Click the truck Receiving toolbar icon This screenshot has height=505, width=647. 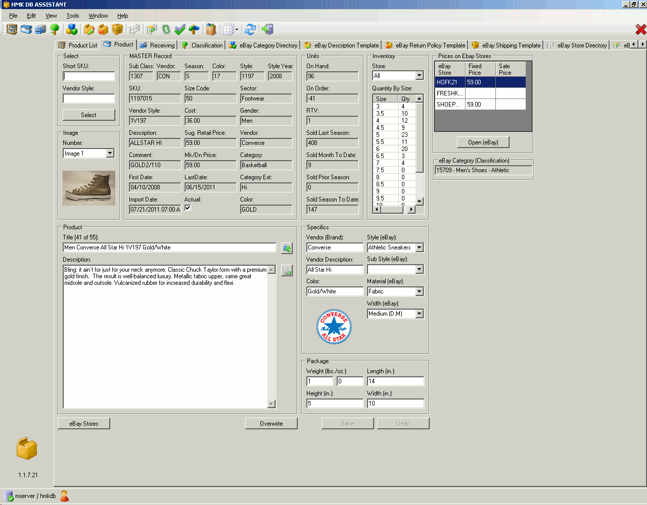click(40, 29)
